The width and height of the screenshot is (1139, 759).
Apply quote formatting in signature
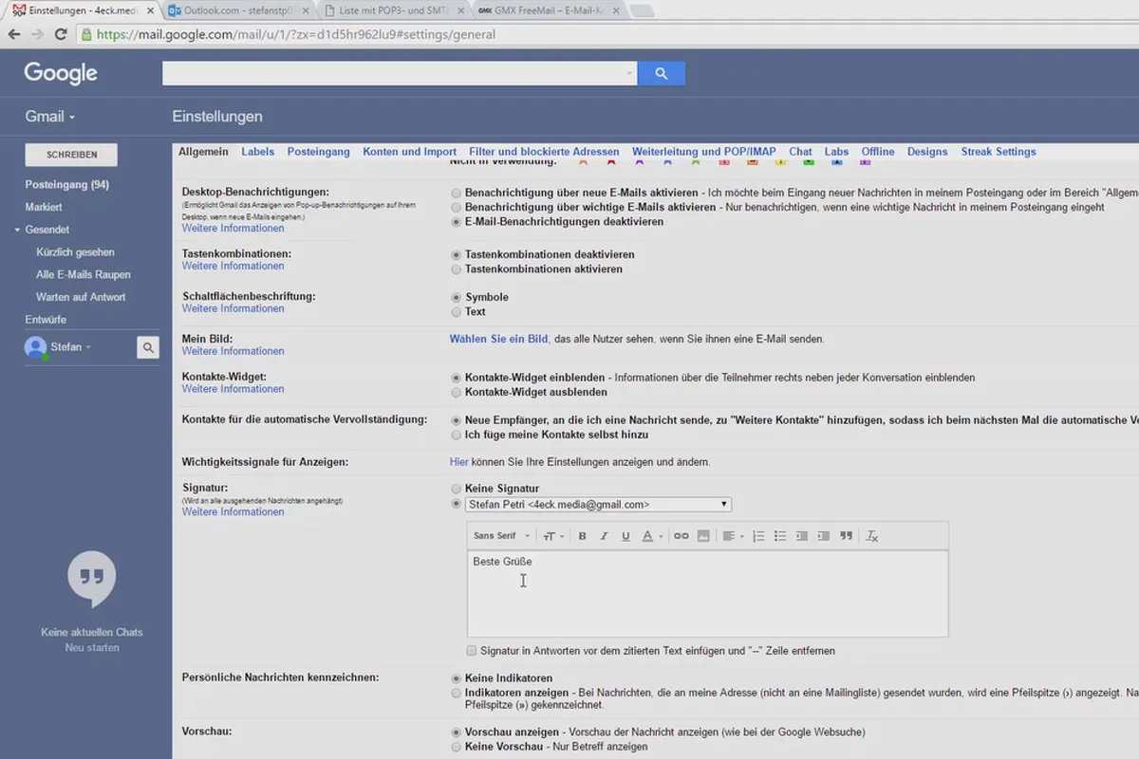click(846, 536)
